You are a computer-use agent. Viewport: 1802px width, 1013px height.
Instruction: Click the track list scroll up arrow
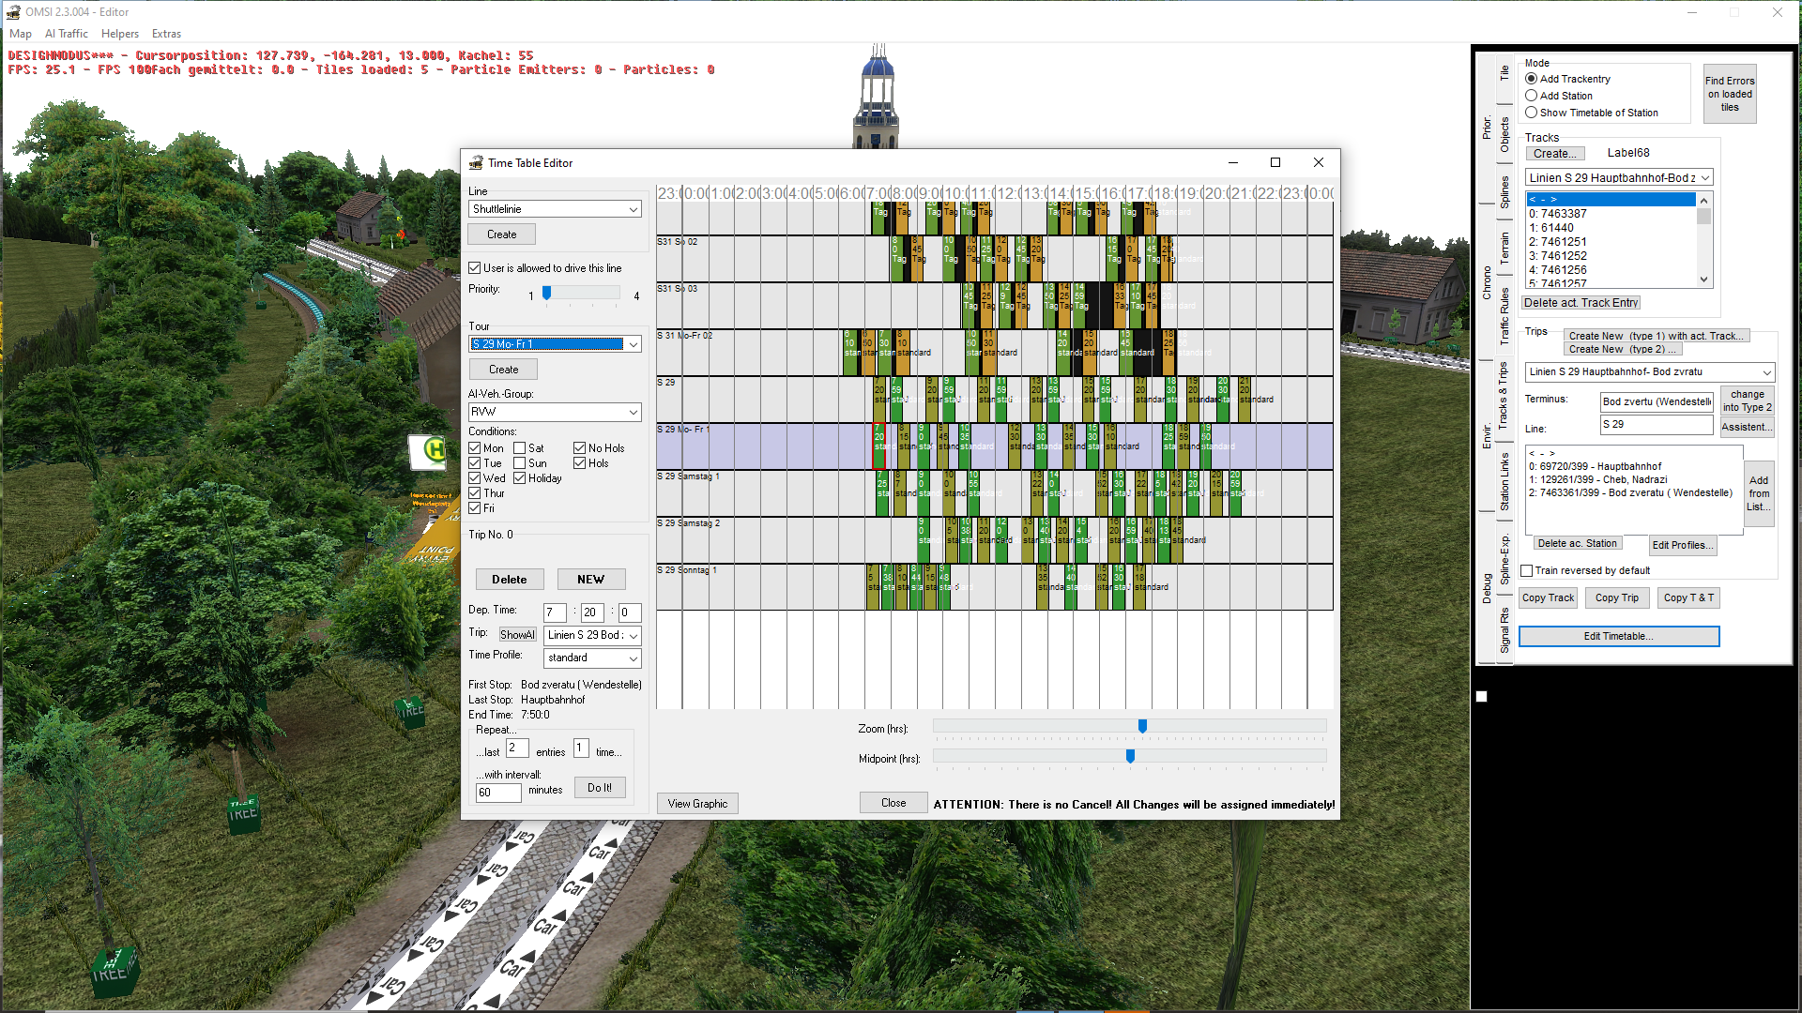point(1703,201)
